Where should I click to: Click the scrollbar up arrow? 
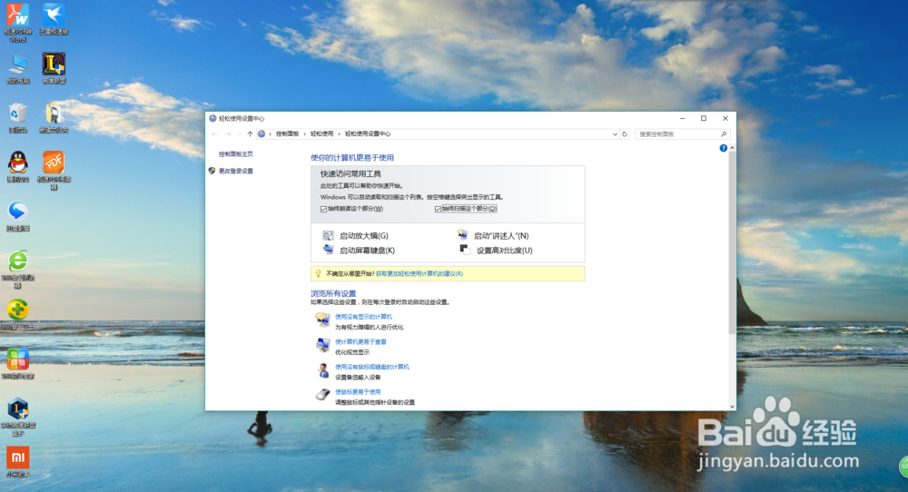(732, 148)
